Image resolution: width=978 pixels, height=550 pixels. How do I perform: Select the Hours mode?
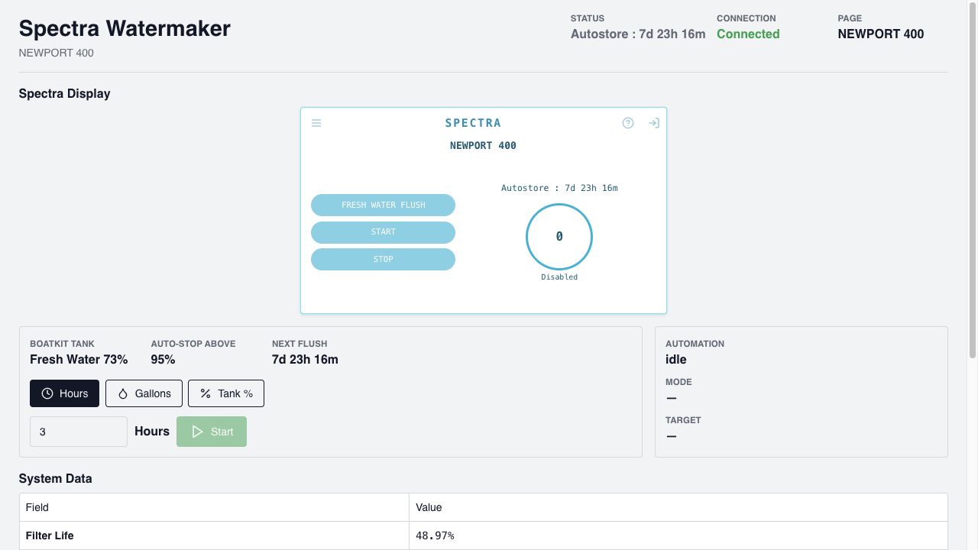65,393
